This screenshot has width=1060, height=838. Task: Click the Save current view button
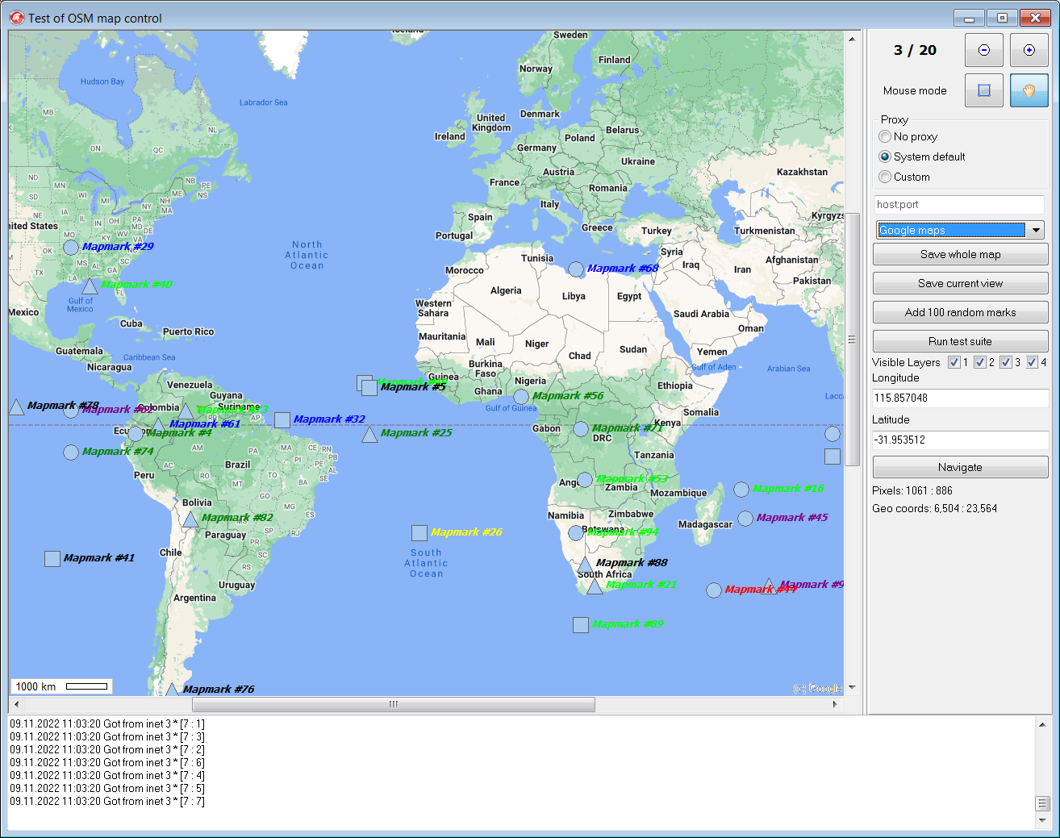click(960, 283)
